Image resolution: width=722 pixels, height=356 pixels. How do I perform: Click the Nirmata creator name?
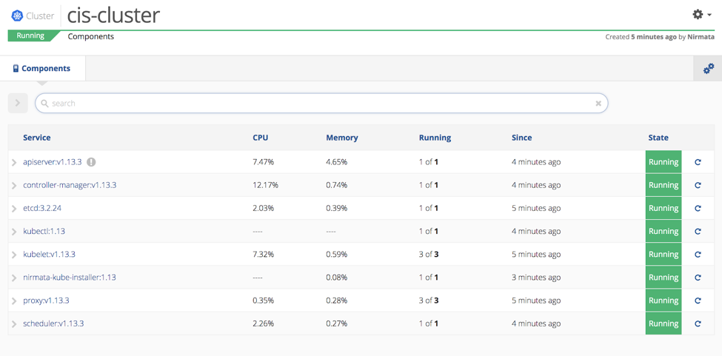(x=701, y=37)
